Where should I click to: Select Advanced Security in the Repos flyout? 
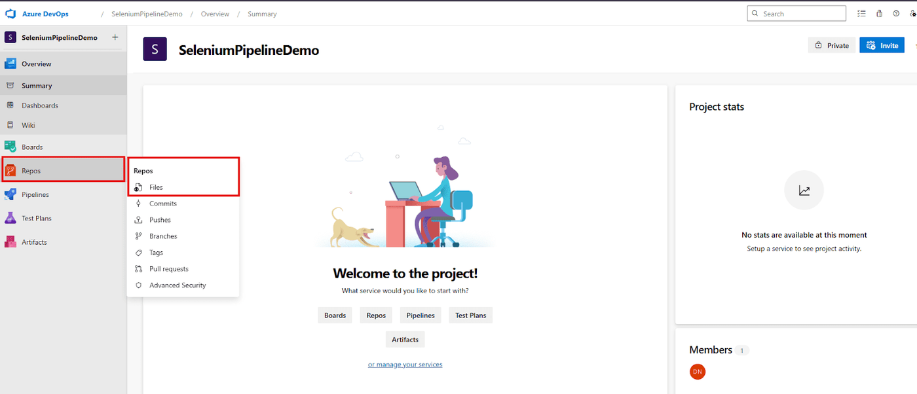[183, 285]
